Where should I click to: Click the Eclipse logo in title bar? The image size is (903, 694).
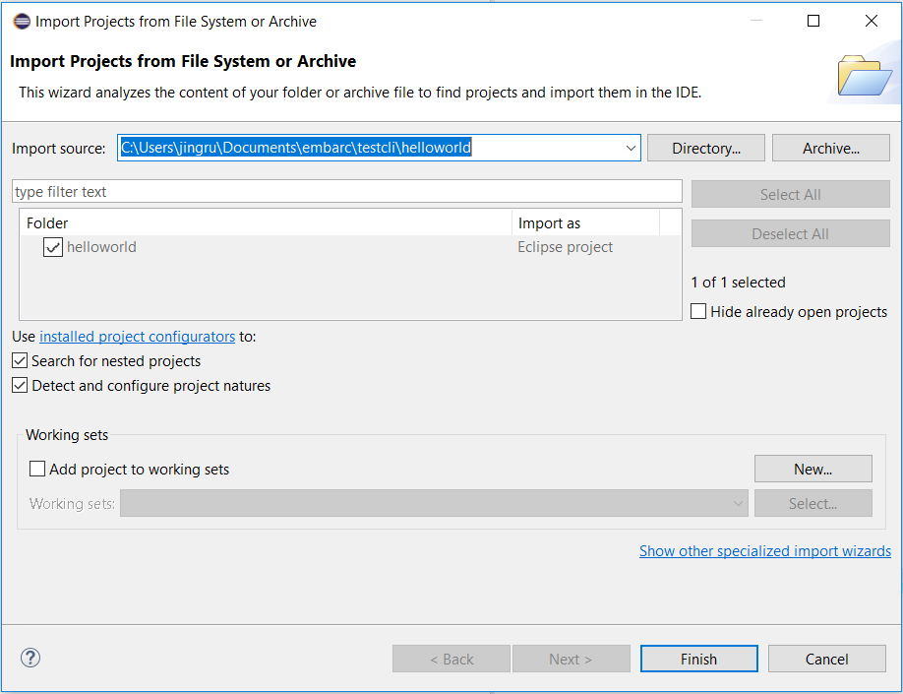pos(22,22)
